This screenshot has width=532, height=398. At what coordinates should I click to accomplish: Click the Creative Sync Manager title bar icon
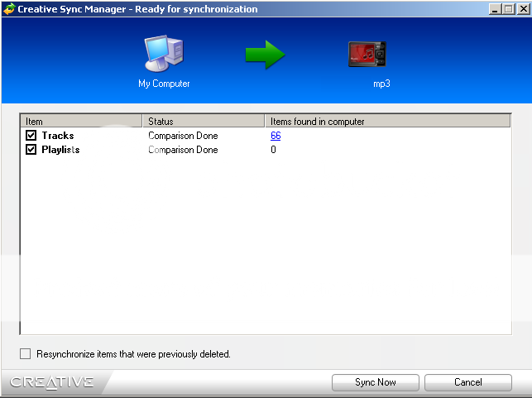point(9,9)
